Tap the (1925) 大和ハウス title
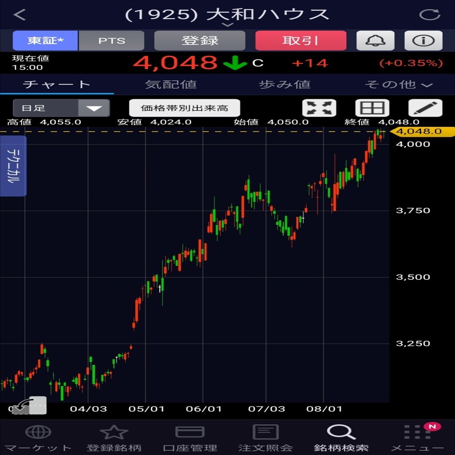455x455 pixels. point(227,14)
